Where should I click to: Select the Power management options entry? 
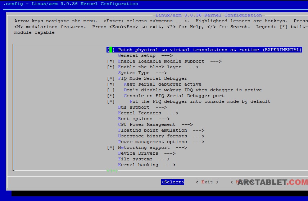pyautogui.click(x=153, y=142)
